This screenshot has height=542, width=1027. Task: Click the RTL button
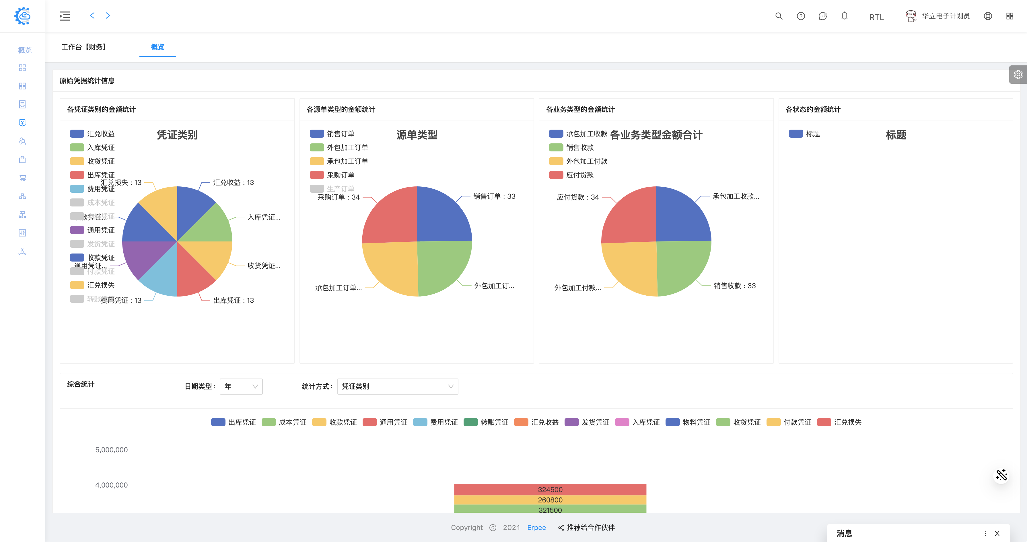tap(876, 17)
